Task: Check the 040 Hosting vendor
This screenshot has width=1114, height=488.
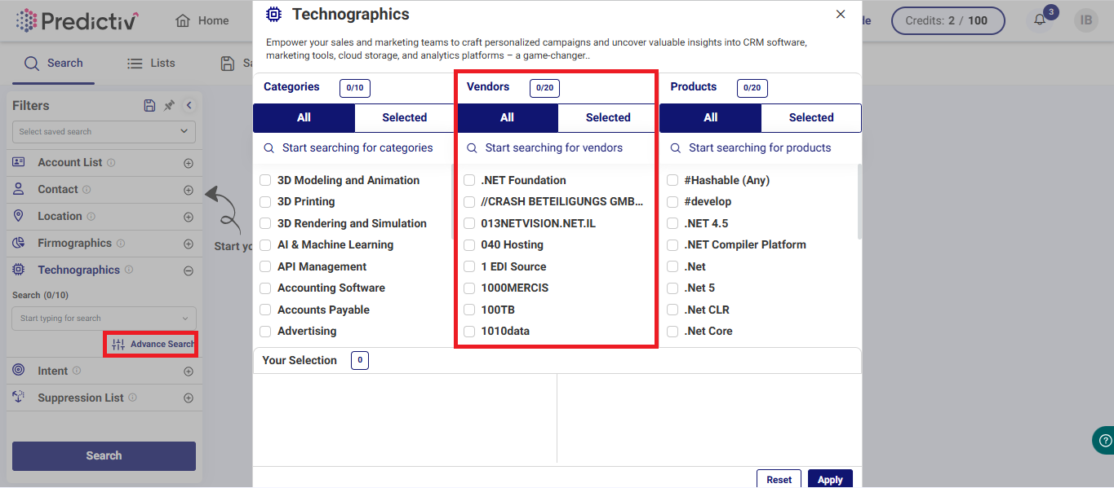Action: [469, 244]
